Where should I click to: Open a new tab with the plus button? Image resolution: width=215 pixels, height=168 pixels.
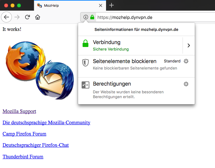pos(112,5)
